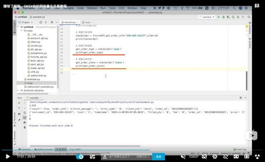This screenshot has height=162, width=265.
Task: Switch to the w.py editor tab
Action: (x=87, y=22)
